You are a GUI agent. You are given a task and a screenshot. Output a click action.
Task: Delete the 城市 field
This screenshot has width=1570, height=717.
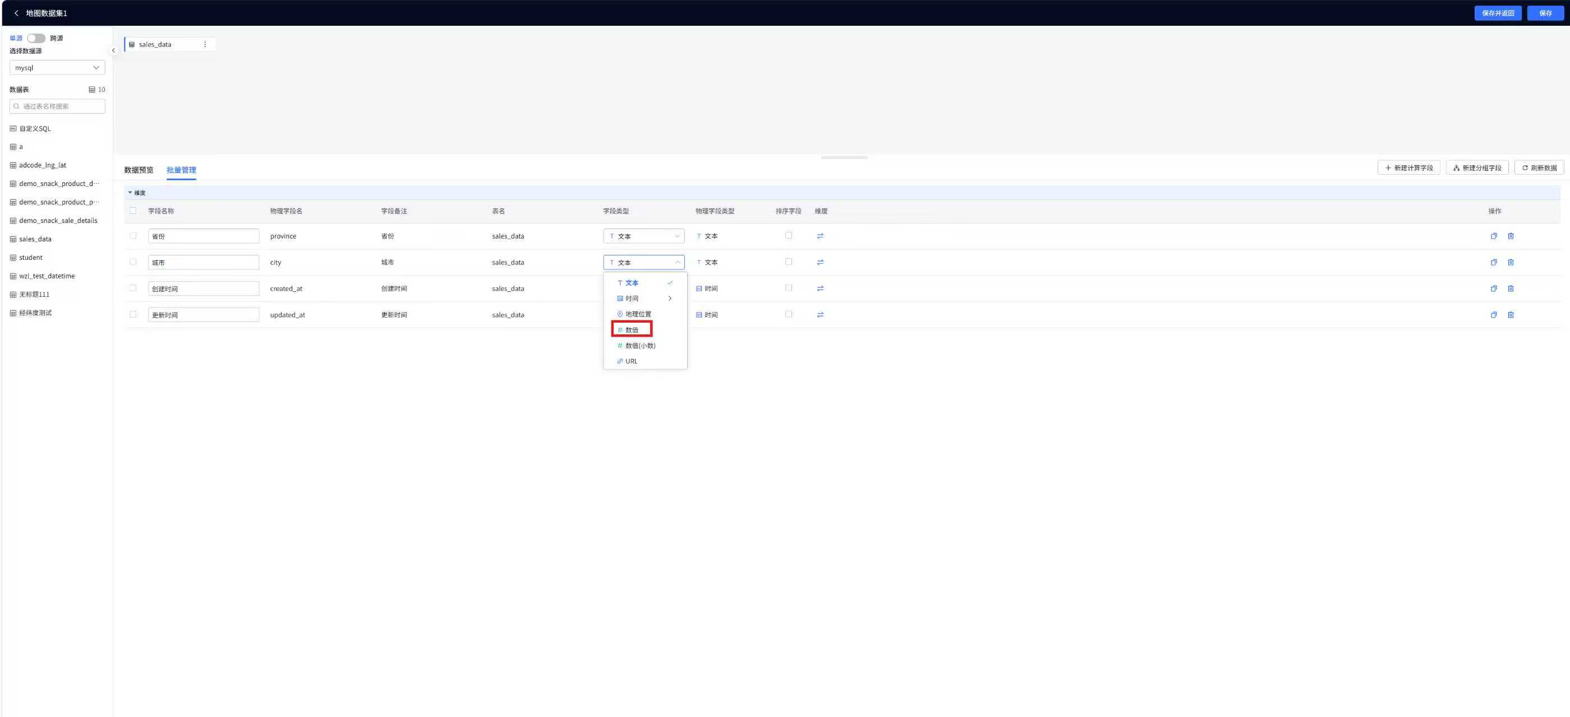point(1511,262)
